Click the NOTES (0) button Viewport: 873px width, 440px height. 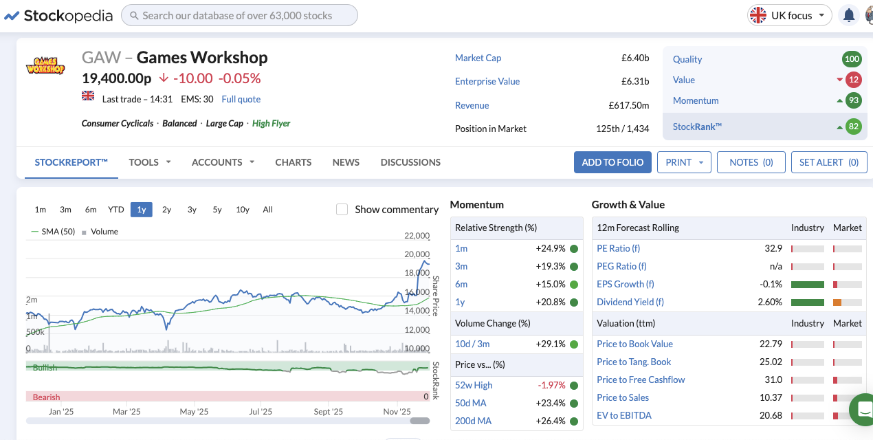(x=751, y=162)
